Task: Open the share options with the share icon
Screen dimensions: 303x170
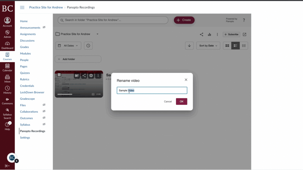Action: [202, 34]
